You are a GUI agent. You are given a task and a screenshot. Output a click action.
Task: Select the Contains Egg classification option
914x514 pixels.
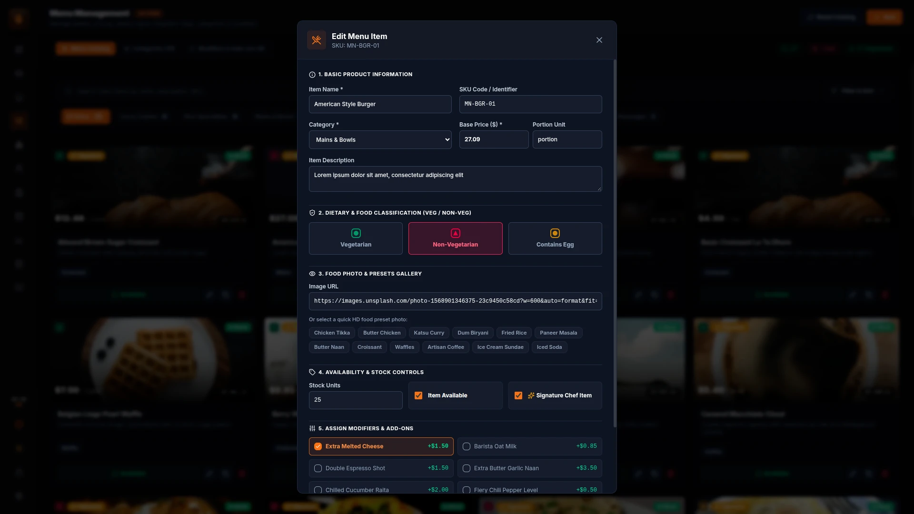(555, 238)
